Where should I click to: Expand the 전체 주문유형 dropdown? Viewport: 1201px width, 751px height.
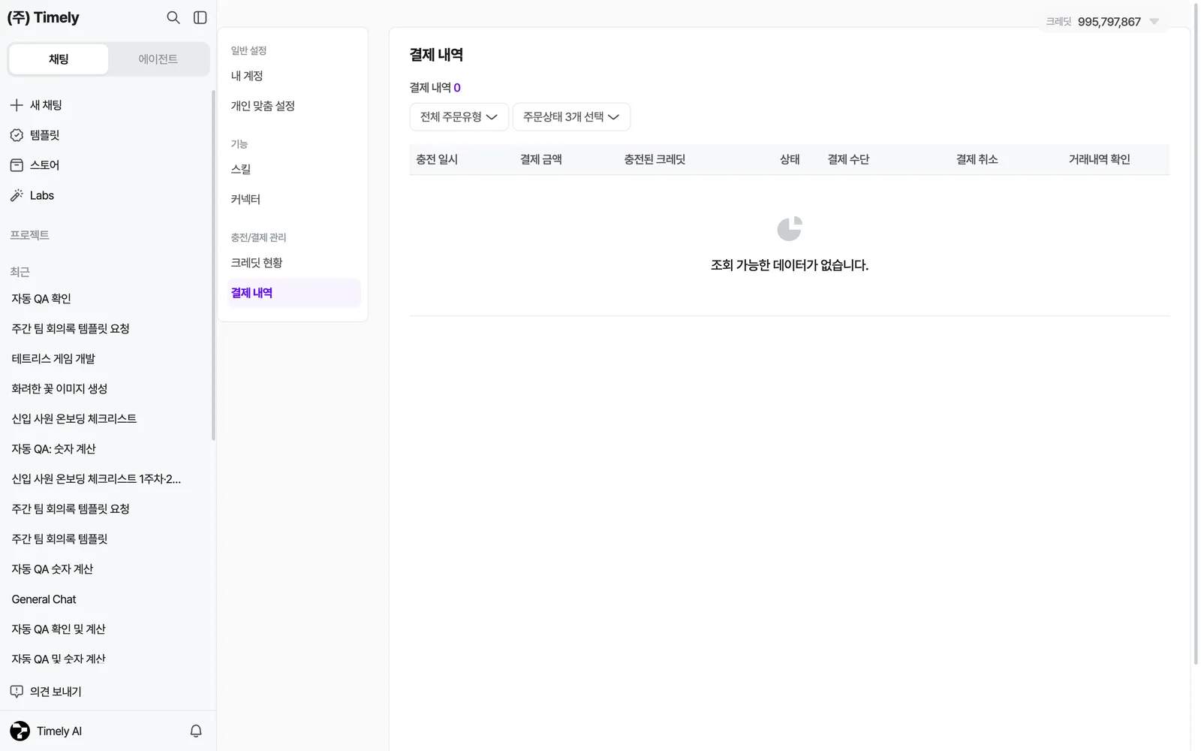[x=459, y=117]
